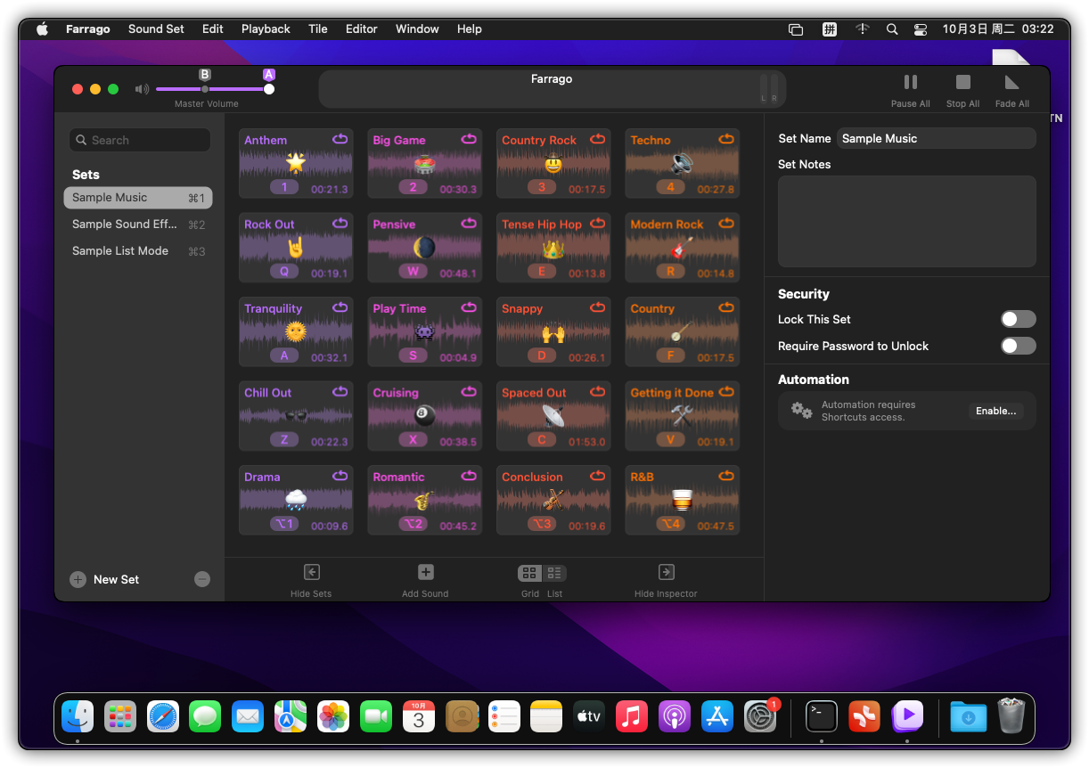Viewport: 1089px width, 768px height.
Task: Click the master volume speaker icon
Action: (x=142, y=89)
